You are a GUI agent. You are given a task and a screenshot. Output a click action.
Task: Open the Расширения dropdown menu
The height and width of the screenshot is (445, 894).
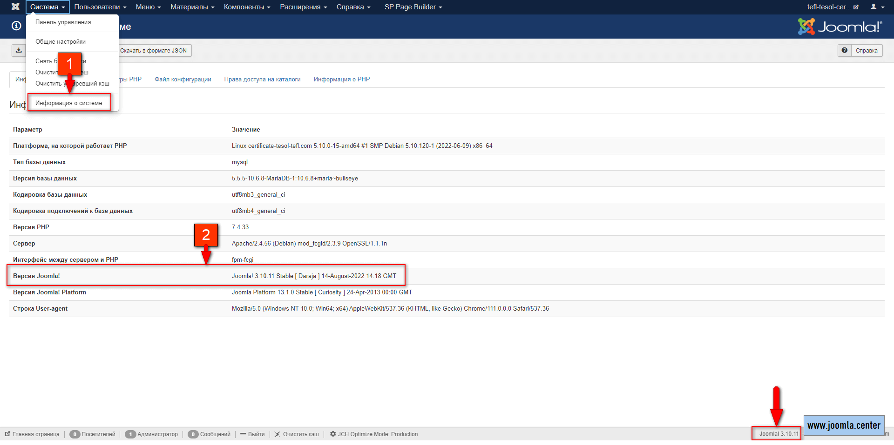coord(303,7)
